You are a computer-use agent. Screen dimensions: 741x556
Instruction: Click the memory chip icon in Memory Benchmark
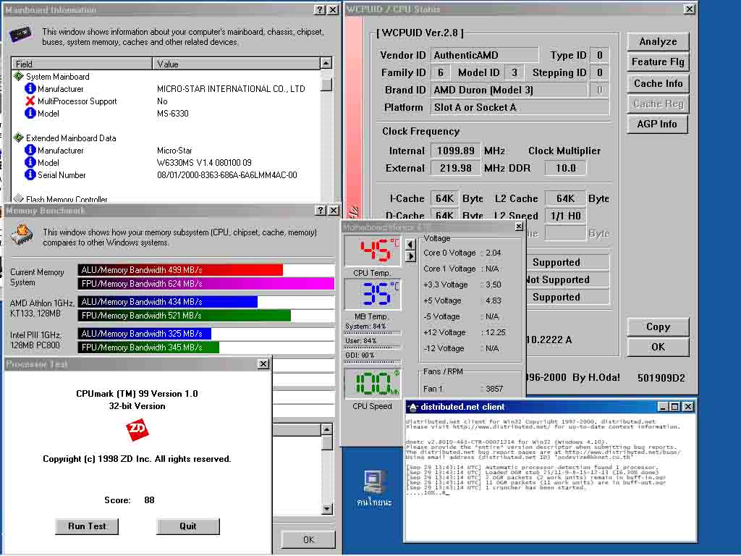coord(22,235)
